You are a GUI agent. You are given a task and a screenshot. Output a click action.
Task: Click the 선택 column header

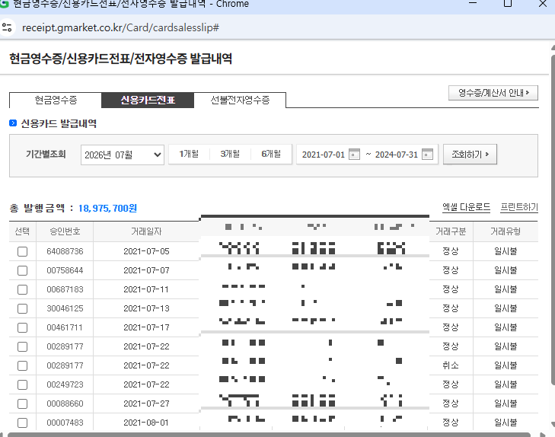pyautogui.click(x=22, y=231)
